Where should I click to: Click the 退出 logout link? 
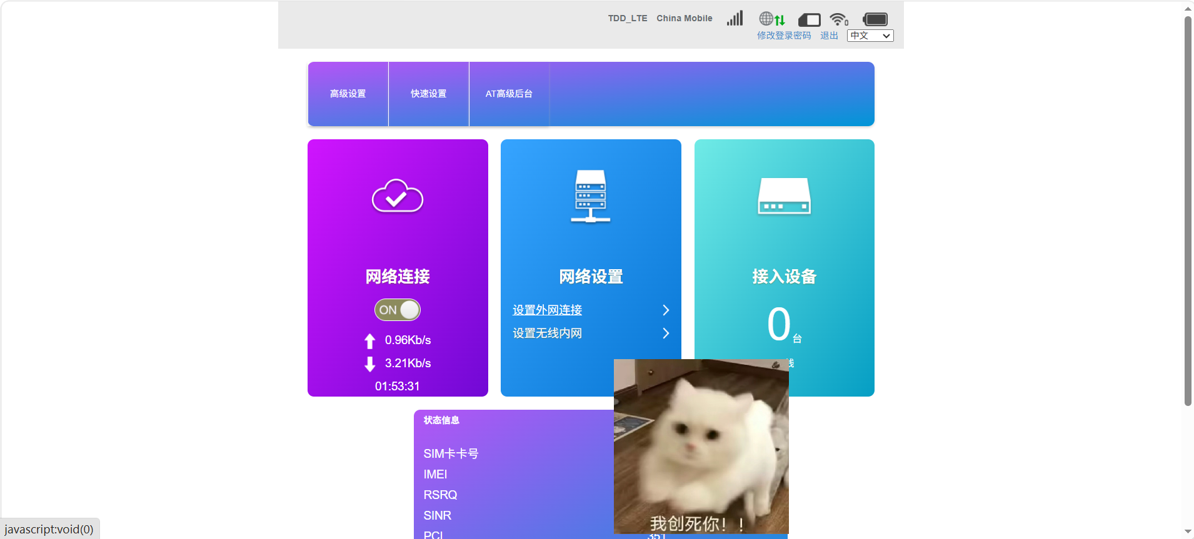829,36
